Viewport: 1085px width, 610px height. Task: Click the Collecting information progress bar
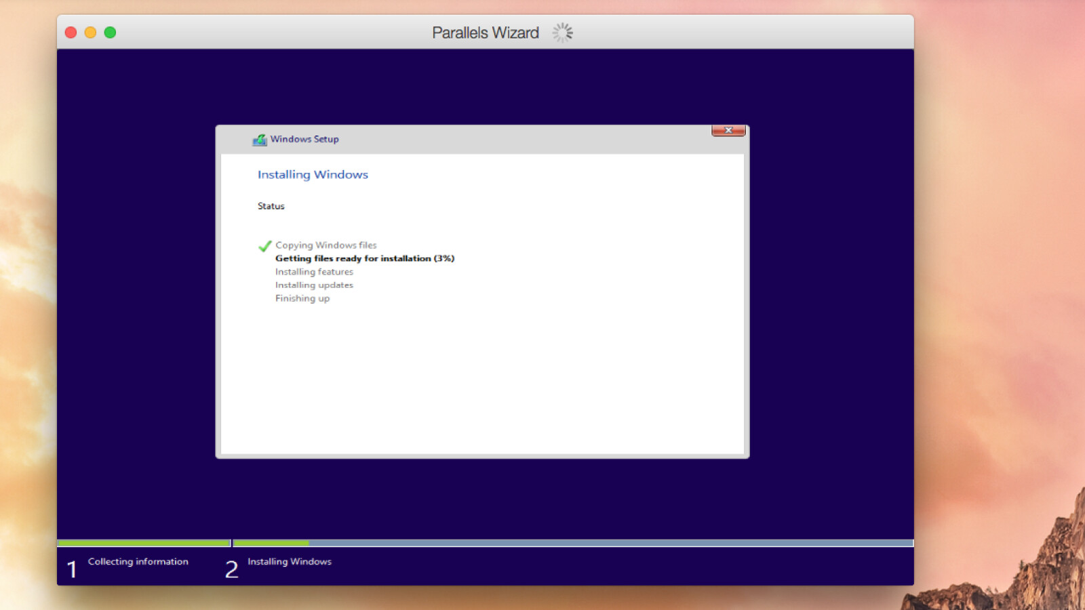pos(144,543)
